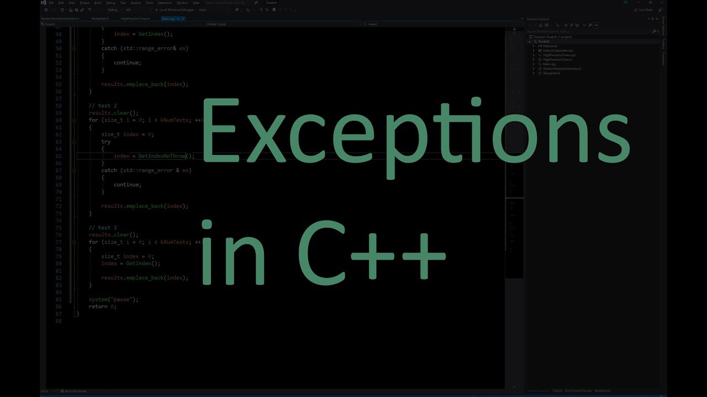Select Solution 'Scratch' root node
The height and width of the screenshot is (397, 707).
[552, 37]
